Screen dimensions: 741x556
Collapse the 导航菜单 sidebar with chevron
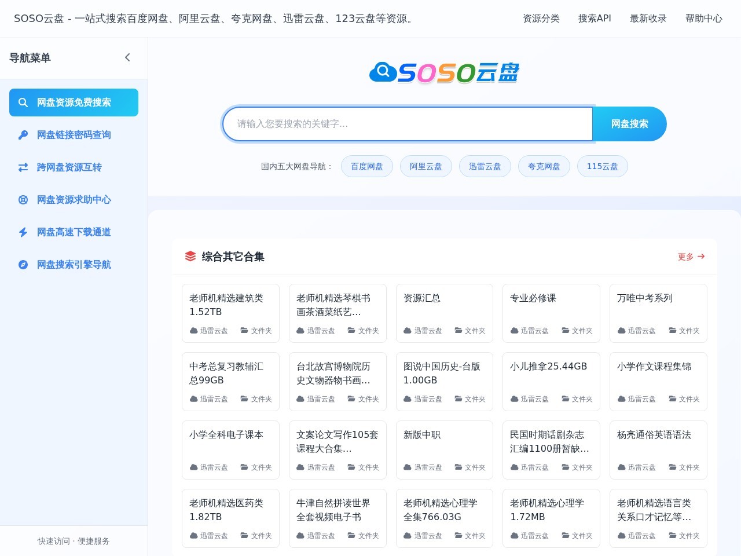click(x=127, y=57)
